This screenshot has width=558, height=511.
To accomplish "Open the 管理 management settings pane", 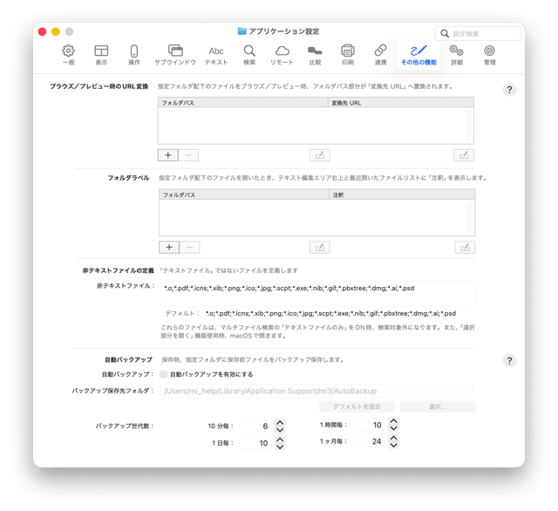I will pos(489,55).
